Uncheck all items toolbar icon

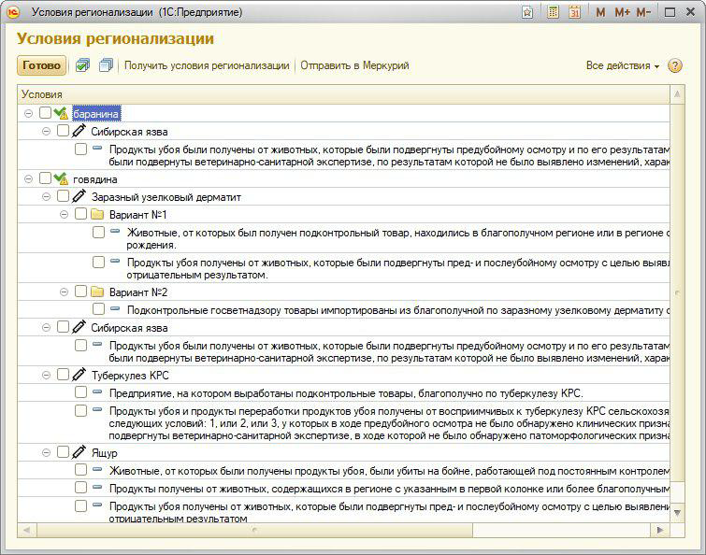pyautogui.click(x=106, y=65)
